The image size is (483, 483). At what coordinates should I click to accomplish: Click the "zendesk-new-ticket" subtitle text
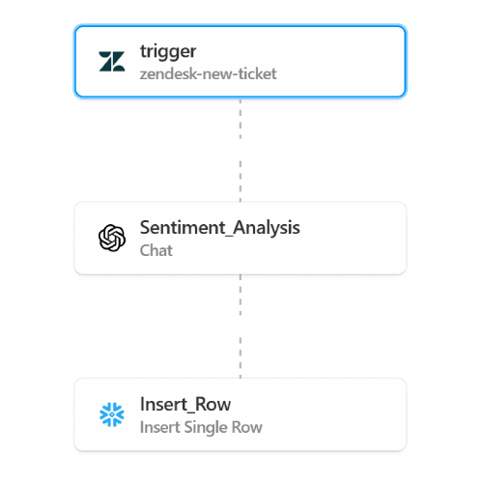(208, 73)
